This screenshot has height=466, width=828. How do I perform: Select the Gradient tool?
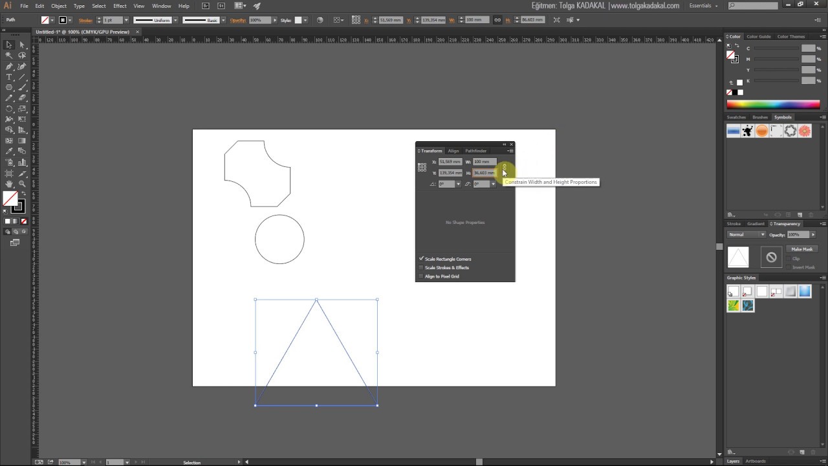pos(21,140)
